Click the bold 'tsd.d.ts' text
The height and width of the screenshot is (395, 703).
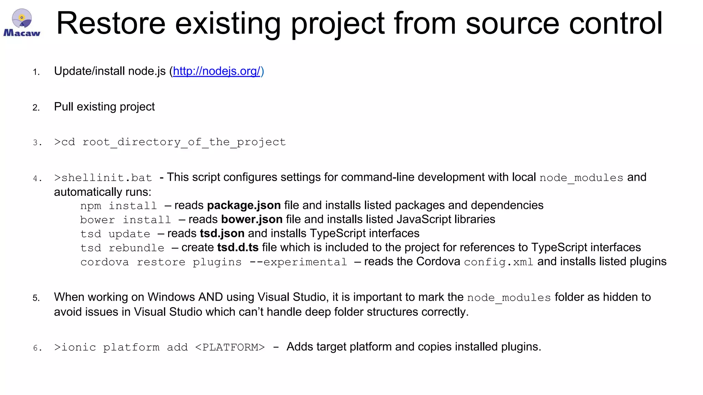tap(238, 247)
